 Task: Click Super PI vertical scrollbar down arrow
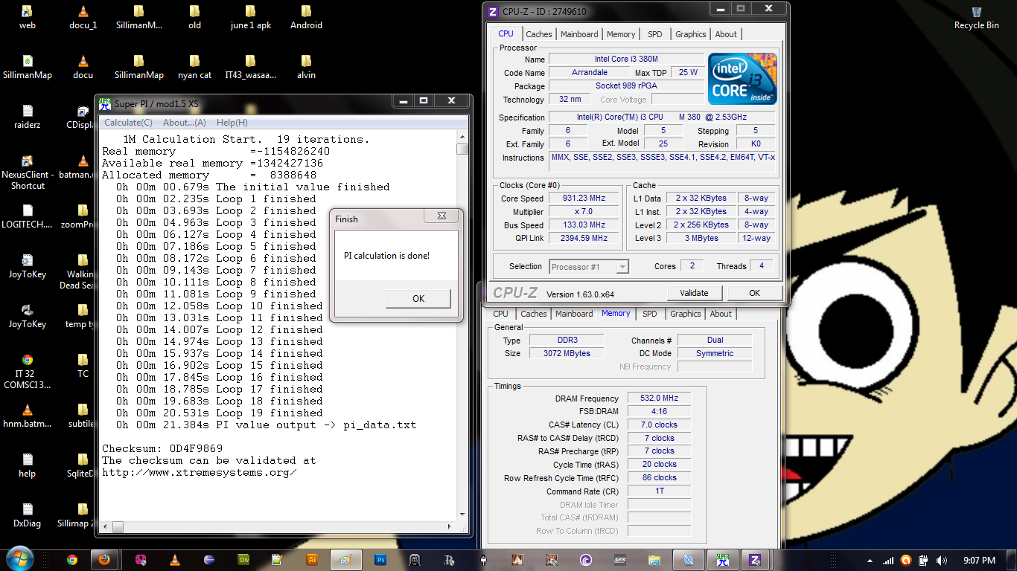point(462,514)
